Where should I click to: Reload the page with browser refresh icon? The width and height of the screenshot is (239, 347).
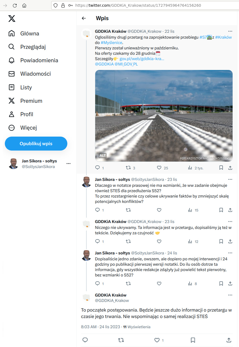15,5
